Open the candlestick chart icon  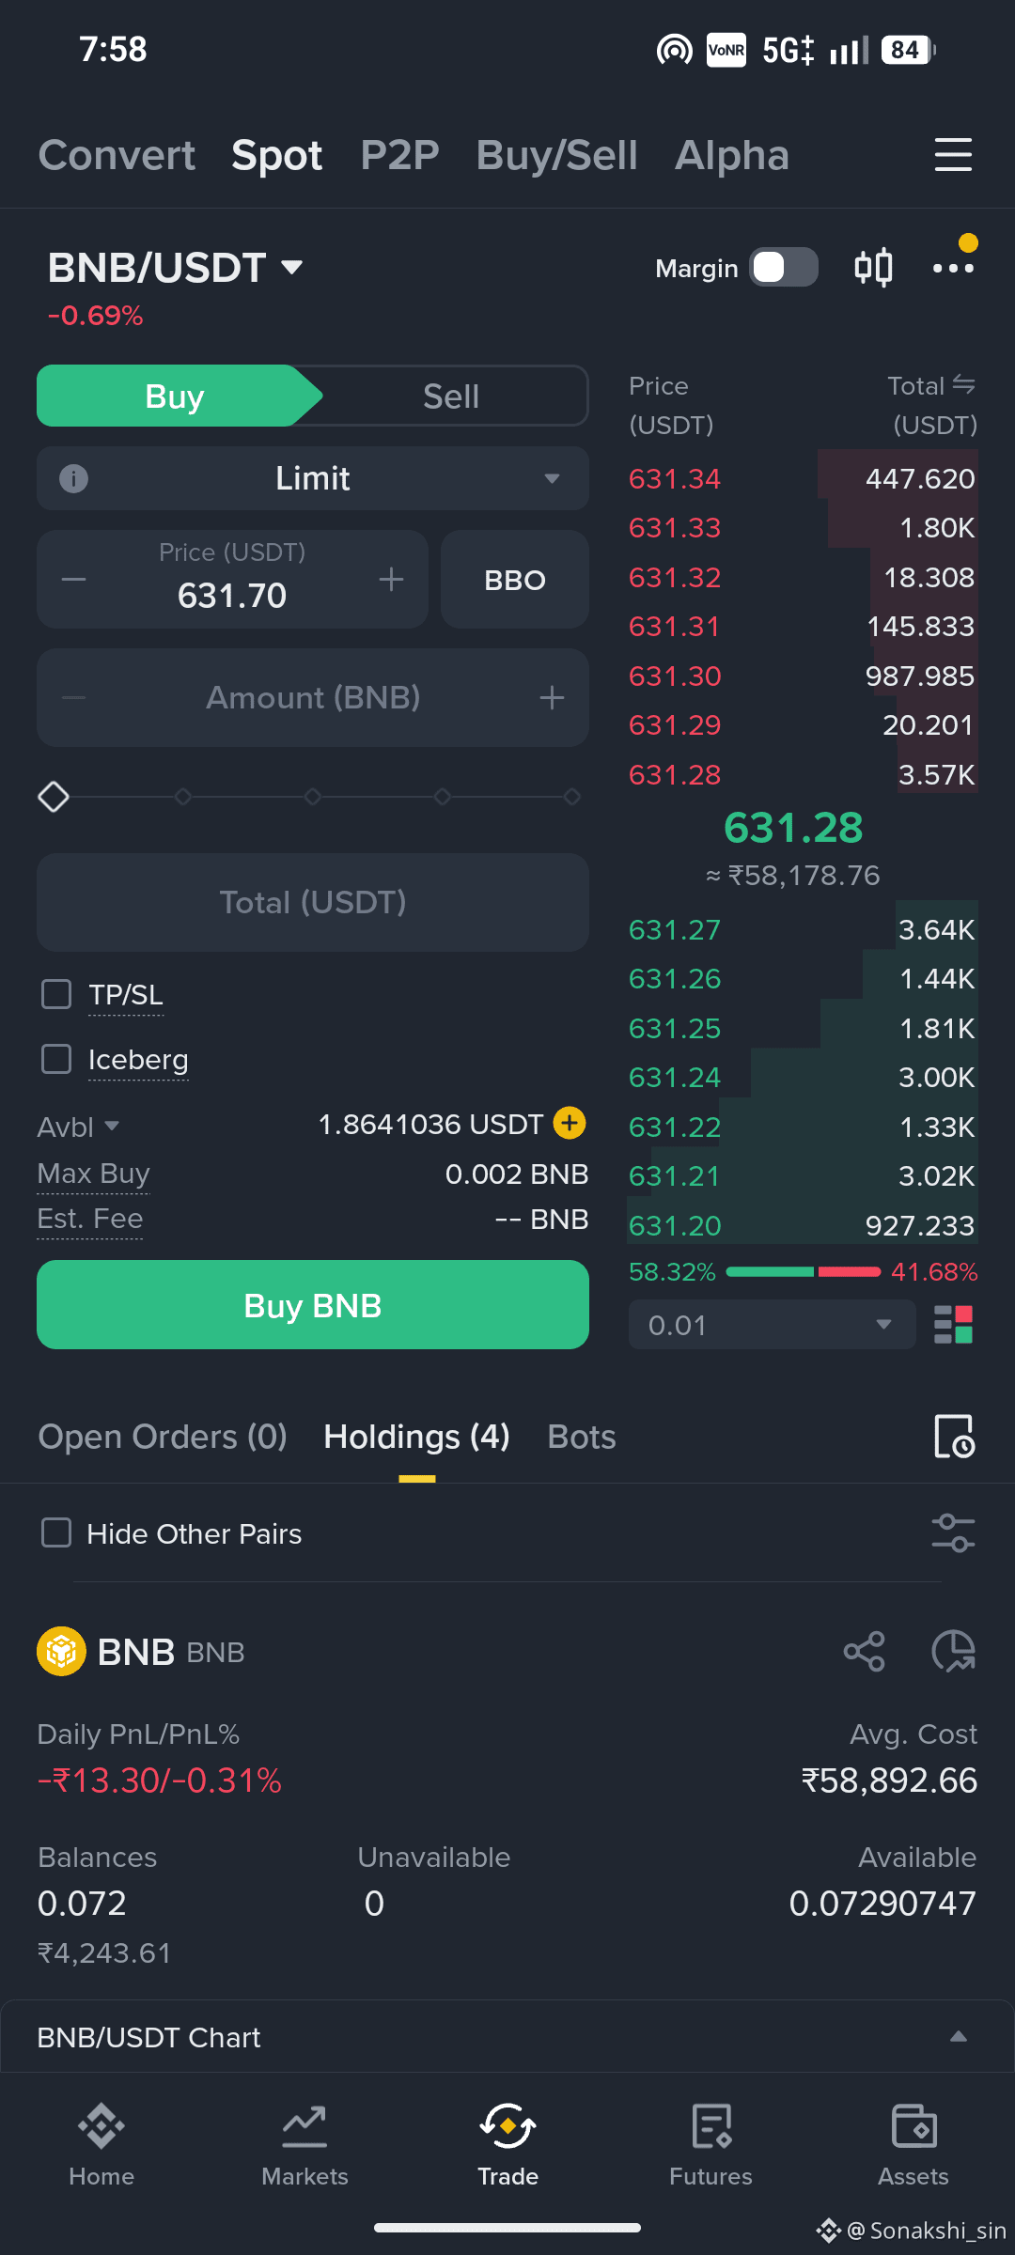tap(873, 268)
